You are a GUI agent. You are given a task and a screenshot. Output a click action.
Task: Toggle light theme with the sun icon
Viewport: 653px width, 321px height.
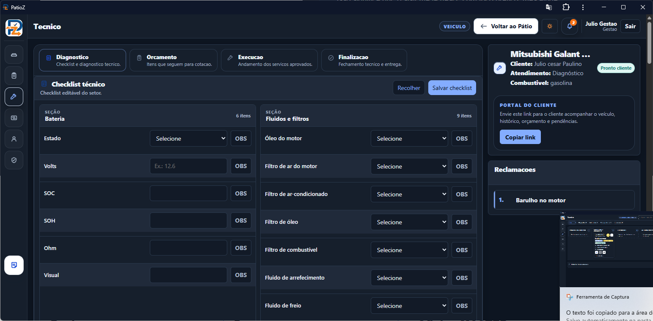[550, 26]
